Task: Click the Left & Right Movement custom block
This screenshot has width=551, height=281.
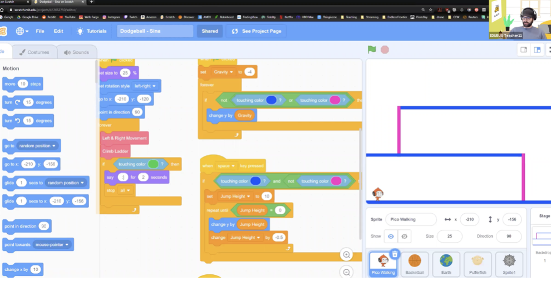Action: tap(125, 138)
